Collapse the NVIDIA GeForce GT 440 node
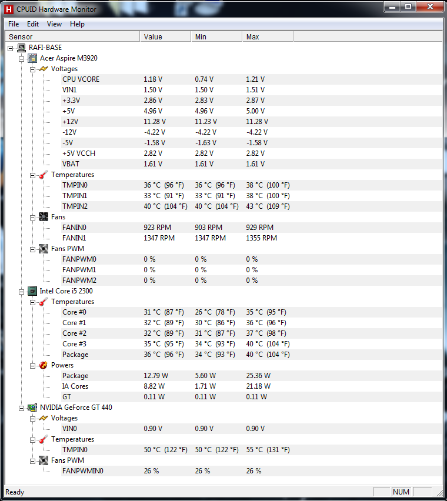This screenshot has height=501, width=447. 21,408
